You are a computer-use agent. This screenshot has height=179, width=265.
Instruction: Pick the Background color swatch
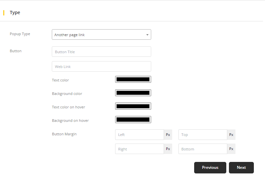pyautogui.click(x=133, y=93)
